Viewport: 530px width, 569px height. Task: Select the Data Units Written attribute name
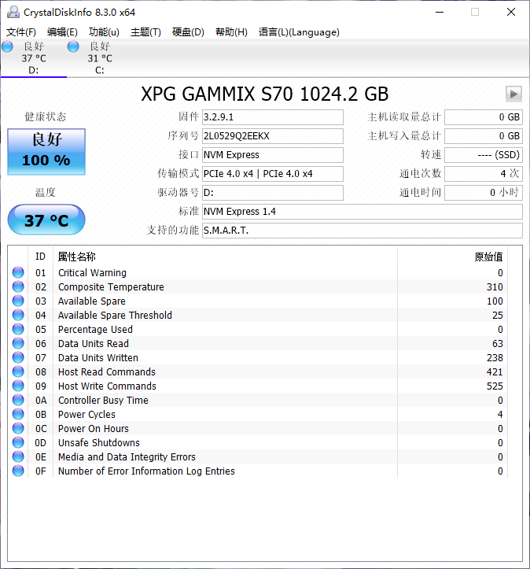(98, 358)
